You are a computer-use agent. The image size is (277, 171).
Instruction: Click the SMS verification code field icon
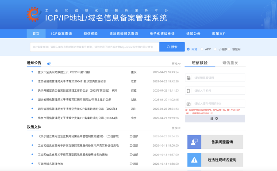pos(189,78)
